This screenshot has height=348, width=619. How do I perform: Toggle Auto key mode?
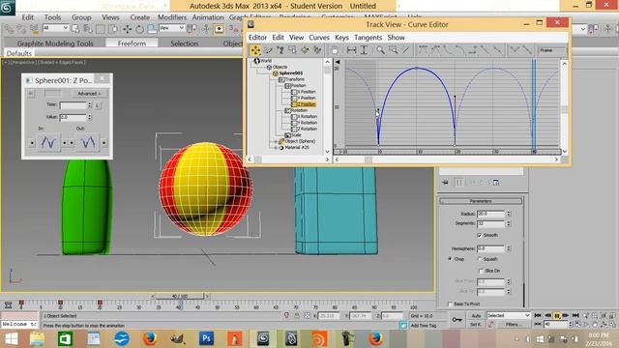[476, 316]
